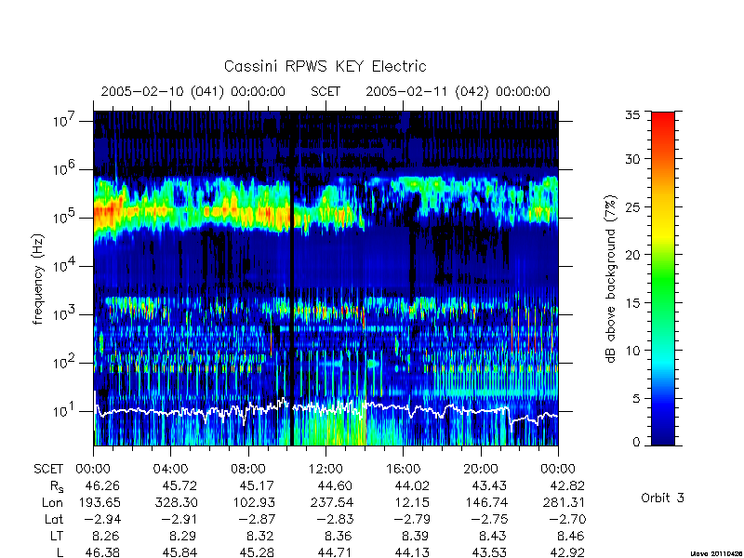Click the '20:00' time tick label
This screenshot has height=558, width=744.
pos(480,470)
